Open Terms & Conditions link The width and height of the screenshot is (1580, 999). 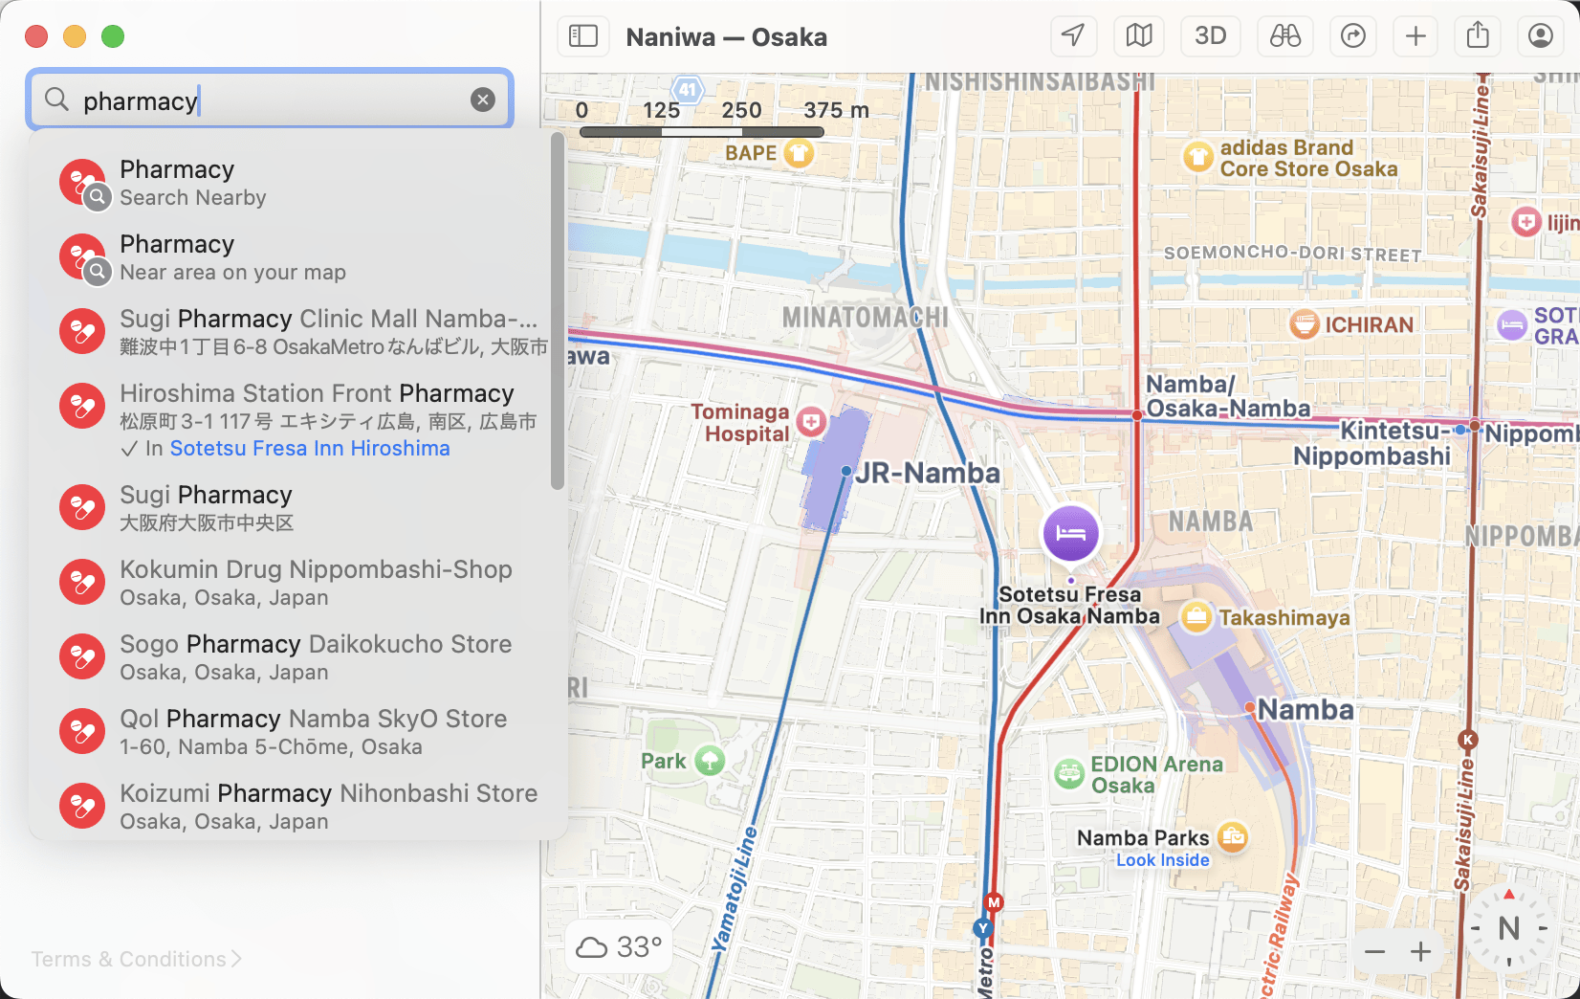coord(136,959)
